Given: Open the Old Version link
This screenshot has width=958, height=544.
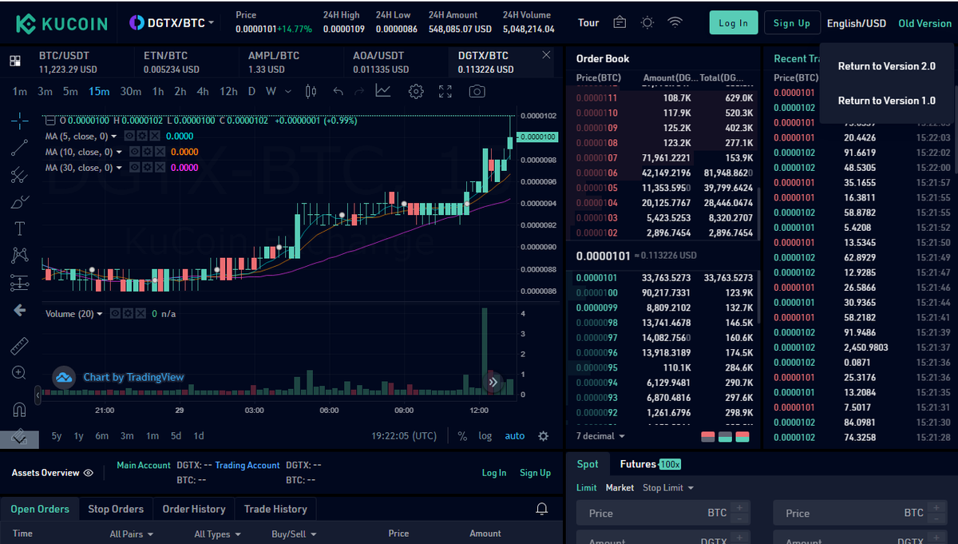Looking at the screenshot, I should pos(924,23).
